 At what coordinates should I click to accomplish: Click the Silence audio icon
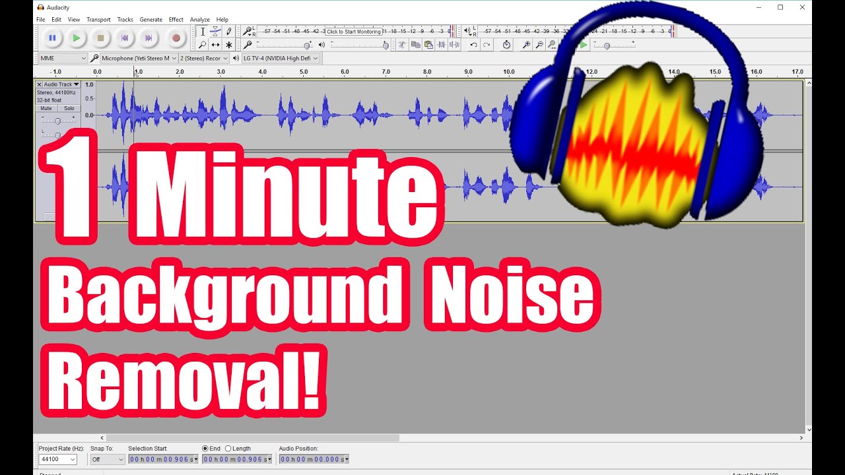(x=455, y=45)
